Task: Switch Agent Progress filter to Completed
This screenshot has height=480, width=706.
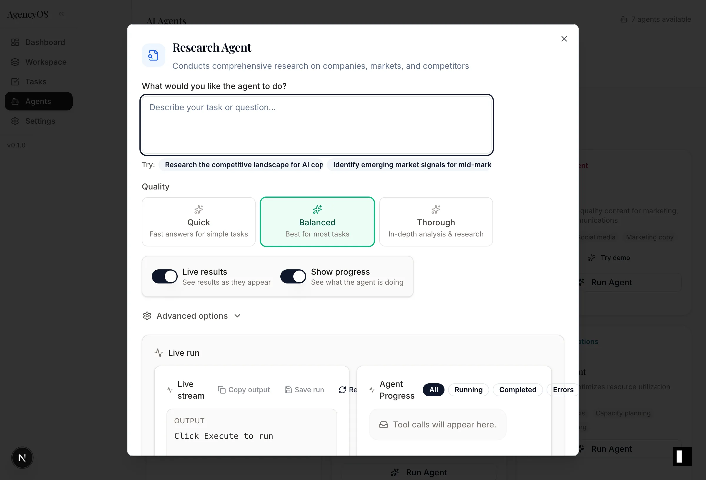Action: point(518,390)
